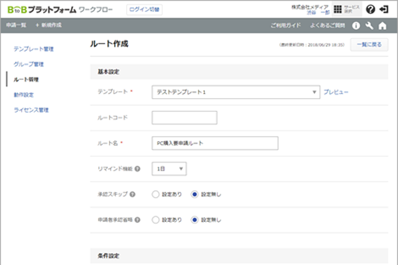The height and width of the screenshot is (265, 398).
Task: Open テンプレート管理 in the sidebar
Action: 33,49
